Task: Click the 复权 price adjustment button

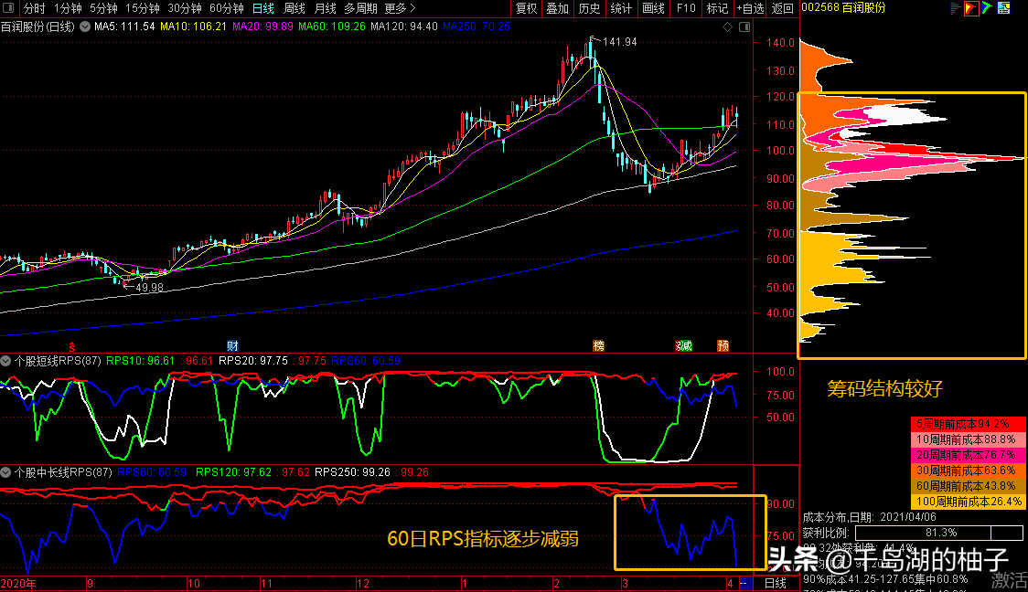Action: [x=527, y=8]
